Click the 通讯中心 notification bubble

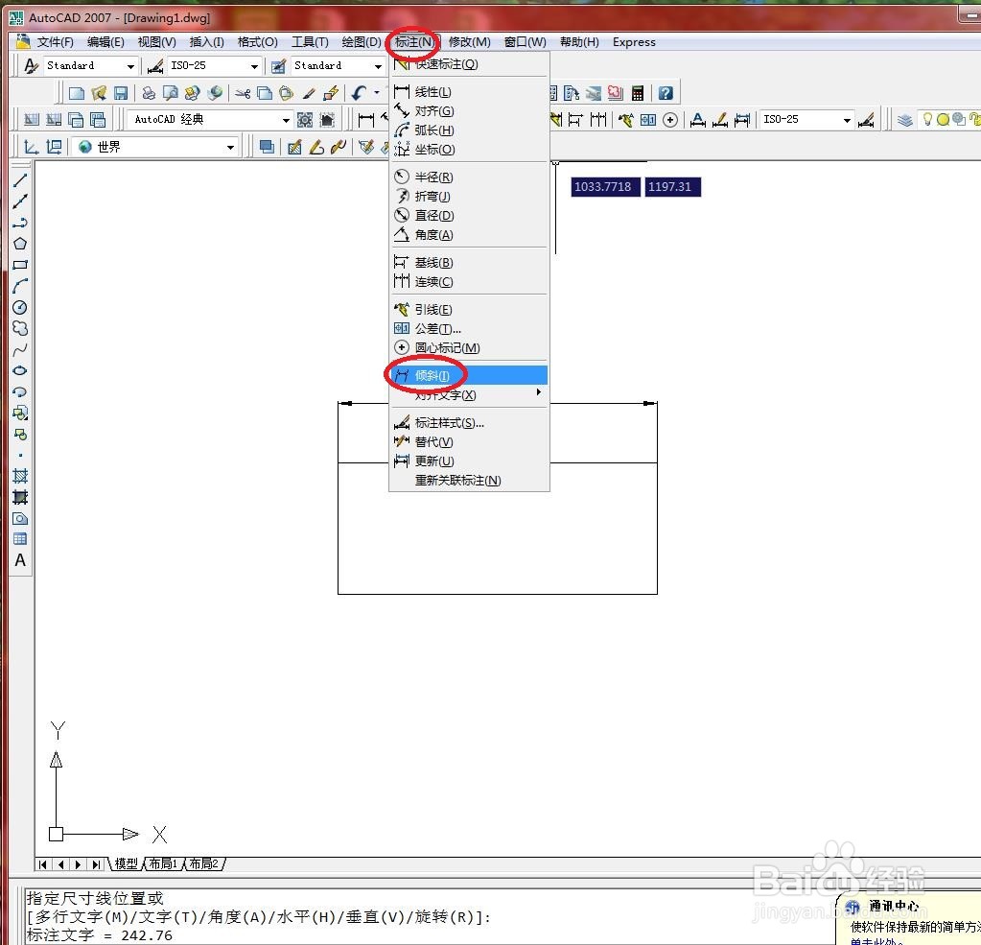click(x=909, y=919)
